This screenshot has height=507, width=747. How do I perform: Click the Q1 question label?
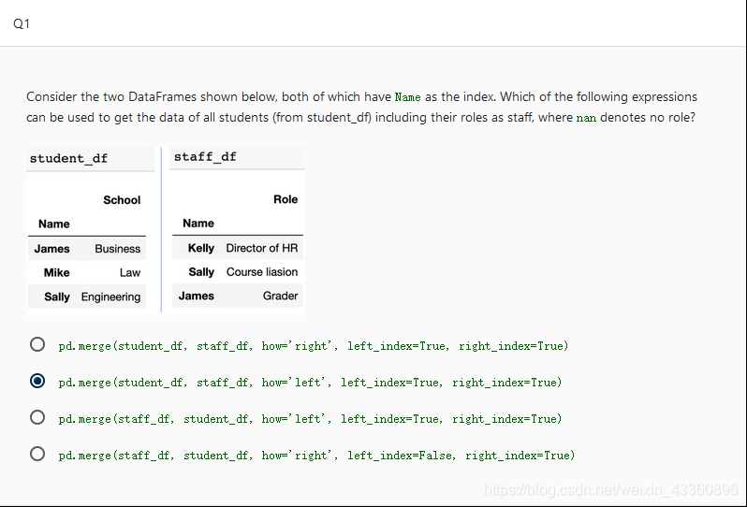pos(22,23)
